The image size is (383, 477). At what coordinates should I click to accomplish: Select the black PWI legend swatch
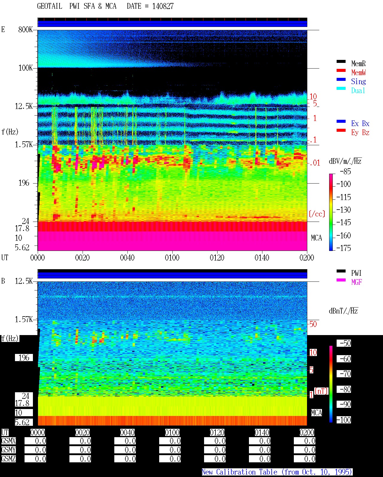tap(341, 271)
